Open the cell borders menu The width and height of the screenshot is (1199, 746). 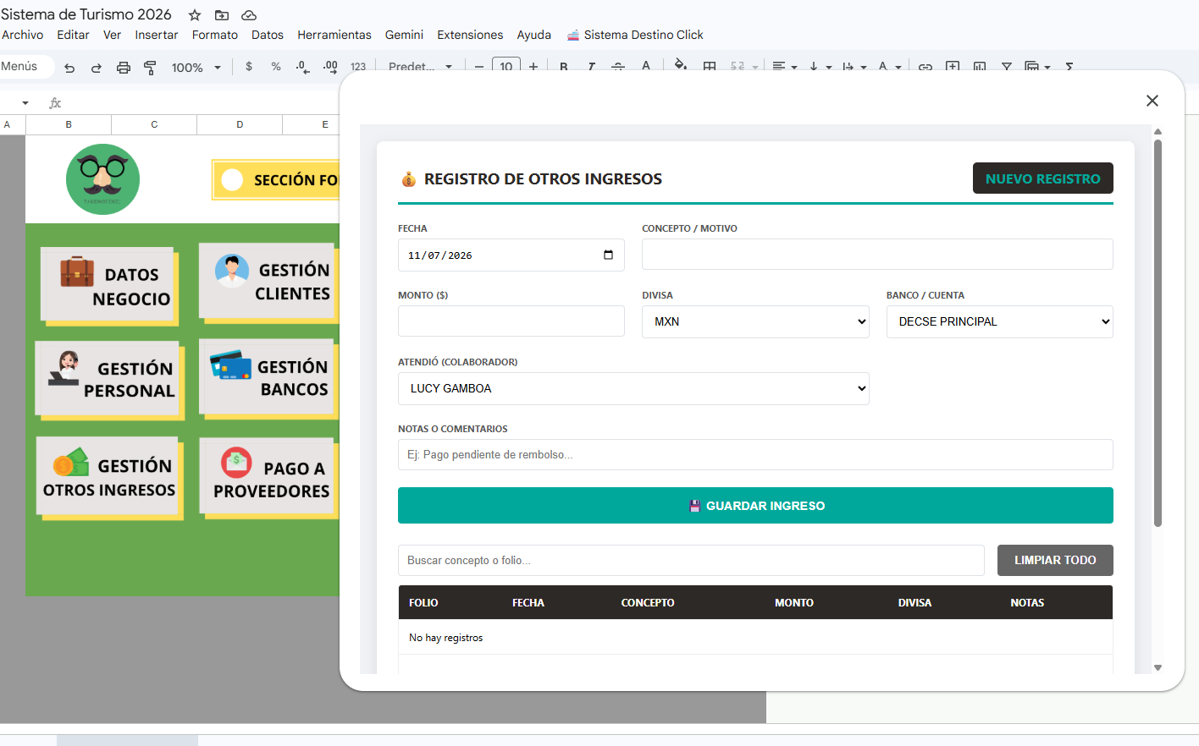point(710,67)
